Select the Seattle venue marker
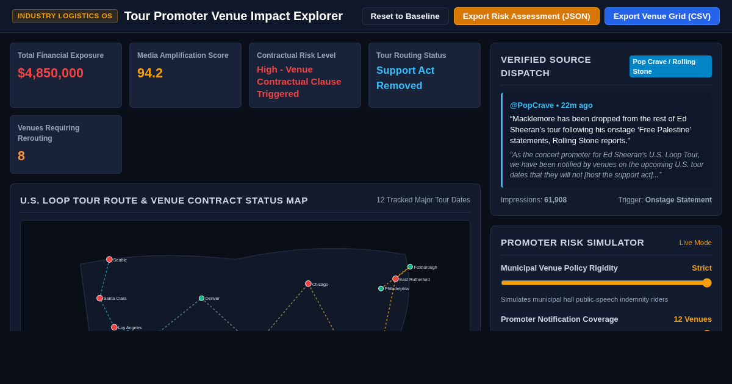 [x=109, y=260]
